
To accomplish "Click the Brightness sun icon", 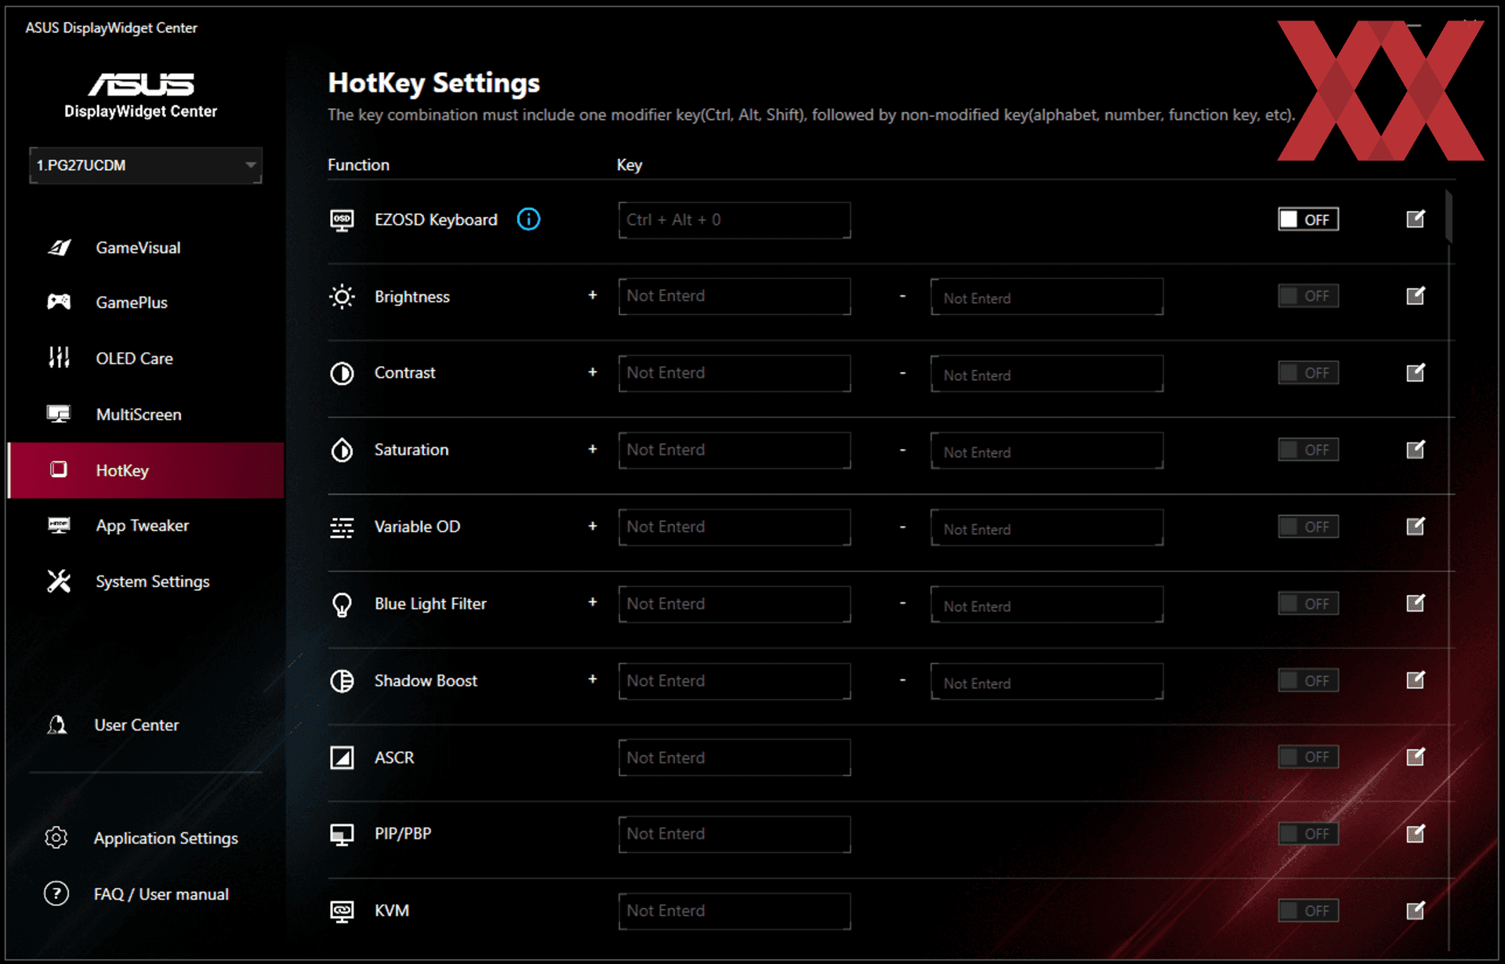I will pos(342,297).
